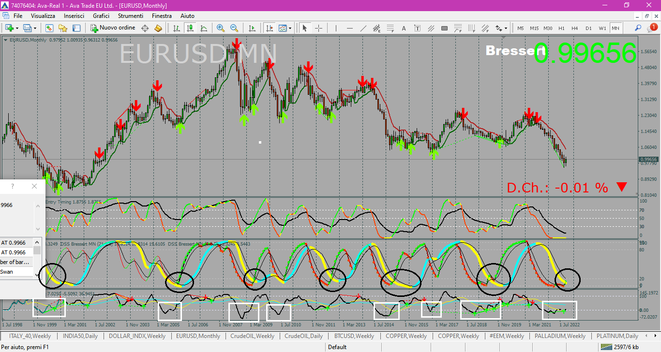Image resolution: width=661 pixels, height=352 pixels.
Task: Switch timeframe to H1
Action: 561,28
